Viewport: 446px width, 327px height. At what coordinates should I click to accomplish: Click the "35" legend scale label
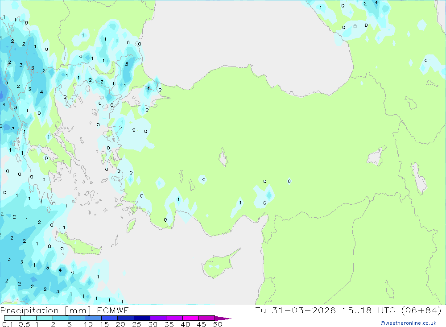click(169, 324)
